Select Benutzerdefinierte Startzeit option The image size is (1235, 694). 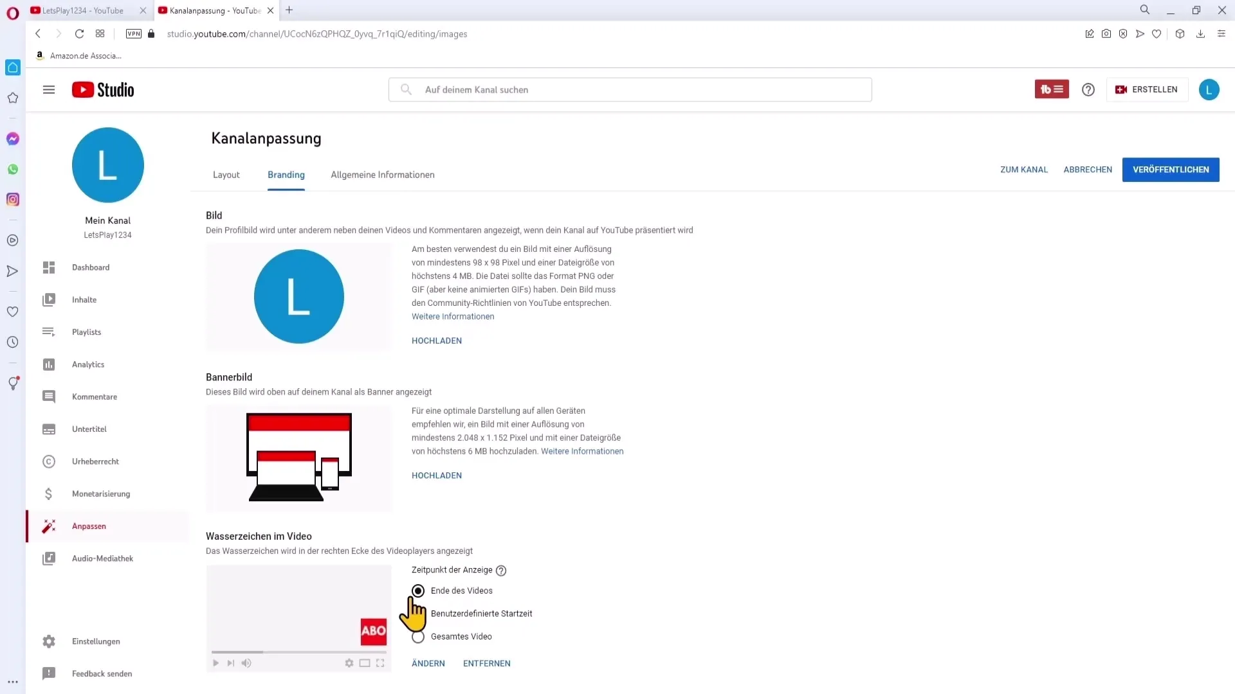pyautogui.click(x=418, y=612)
